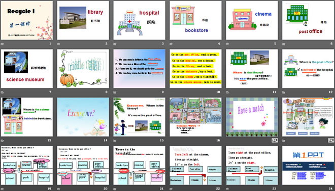Click slide number label '10'
Image resolution: width=335 pixels, height=191 pixels.
(218, 92)
